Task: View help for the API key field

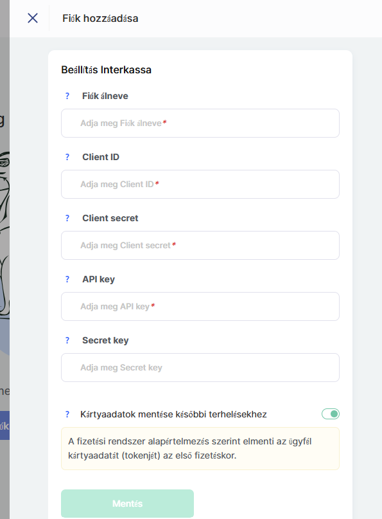Action: coord(67,279)
